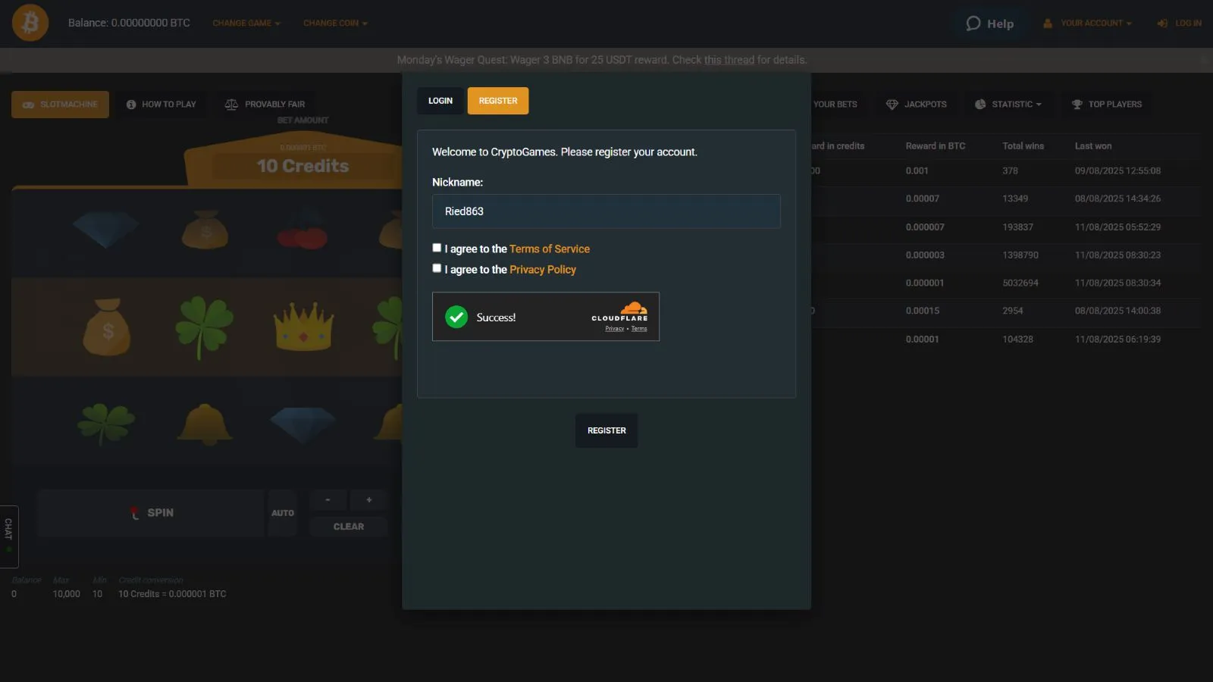
Task: Click the Provably Fair scales icon
Action: 231,105
